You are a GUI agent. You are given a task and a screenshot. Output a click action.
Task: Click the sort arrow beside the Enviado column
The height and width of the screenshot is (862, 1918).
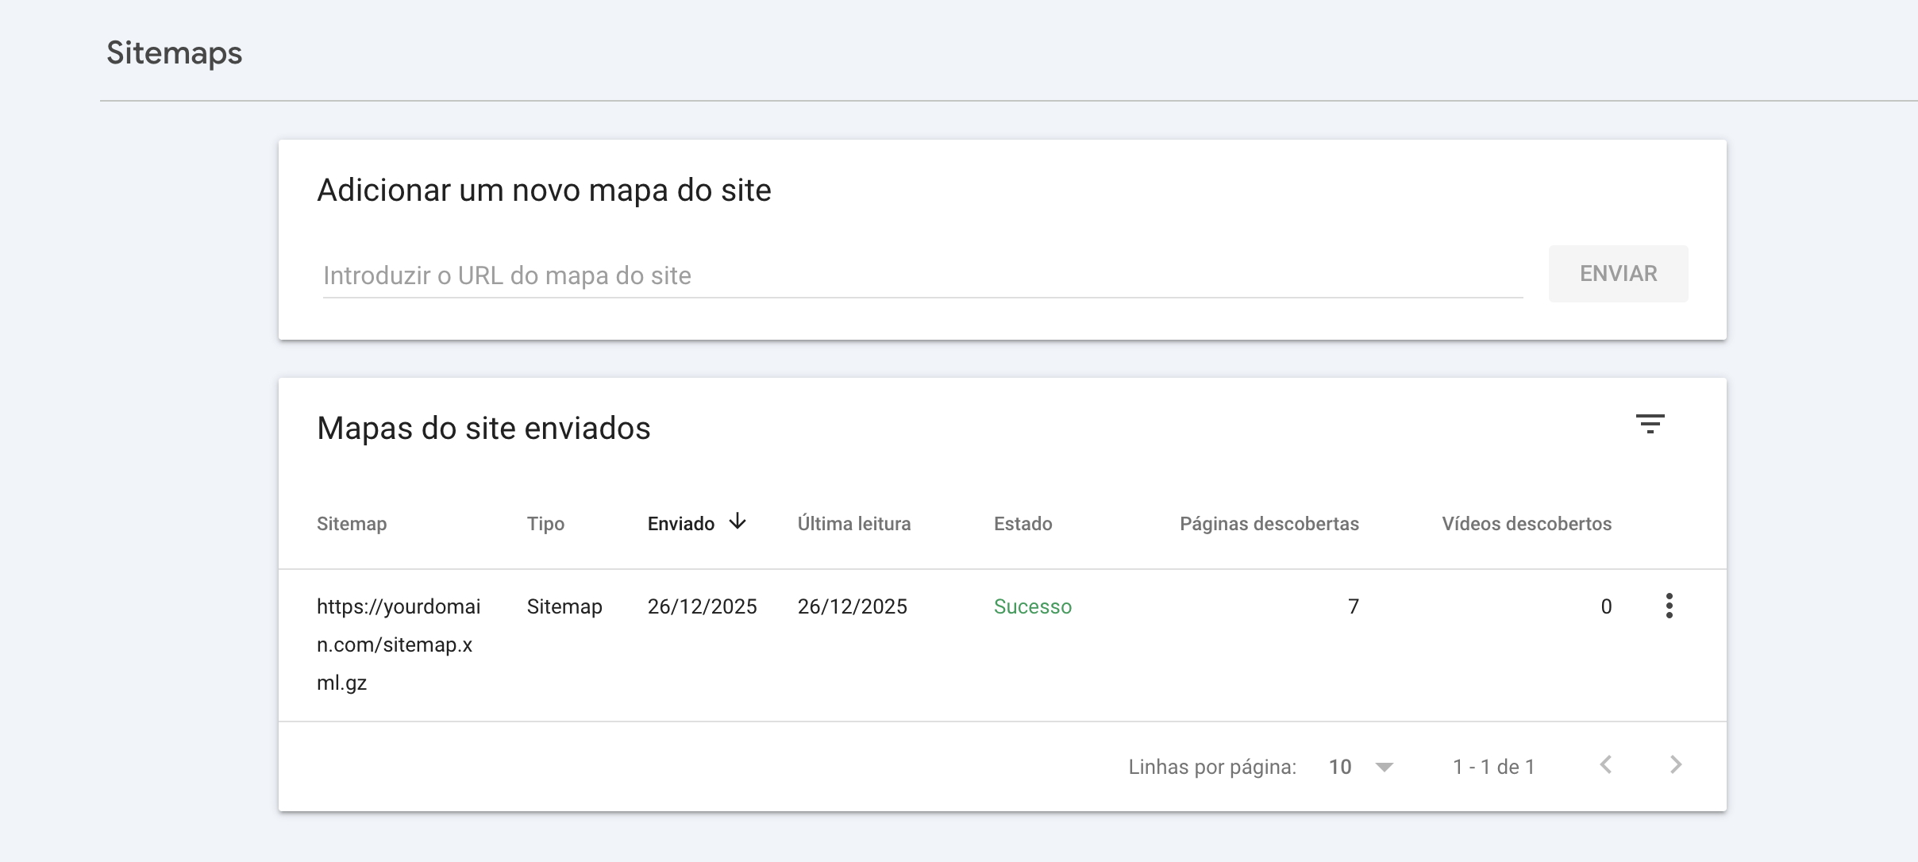tap(738, 522)
